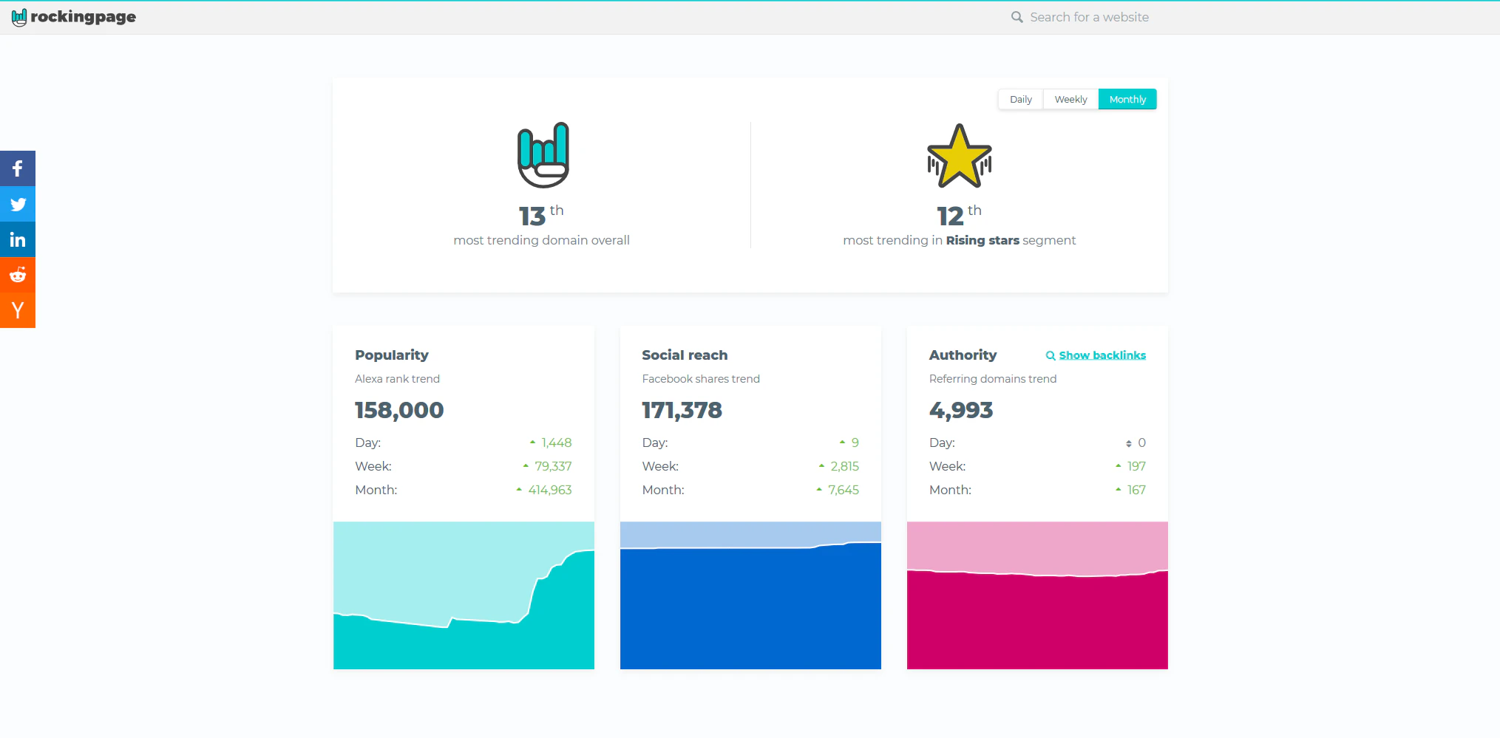The image size is (1500, 738).
Task: Click the Popularity heading
Action: [392, 355]
